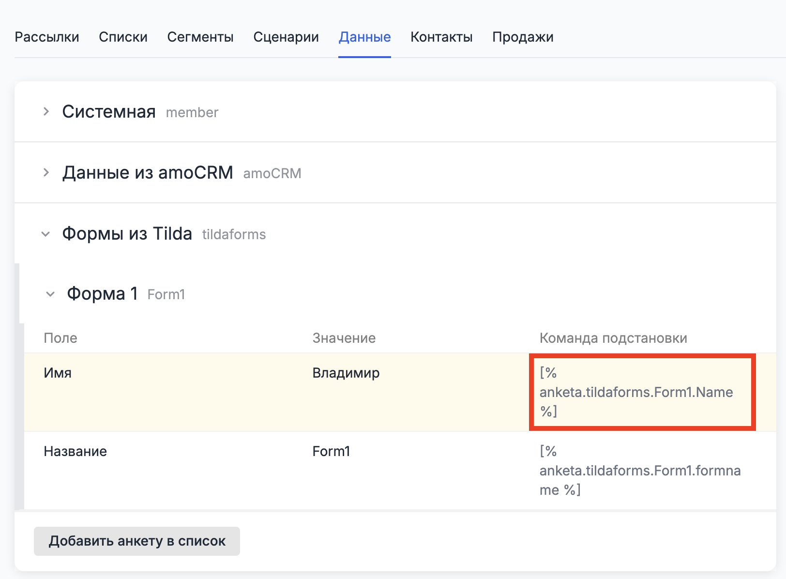
Task: Select the Form1 value in Название row
Action: pos(331,452)
